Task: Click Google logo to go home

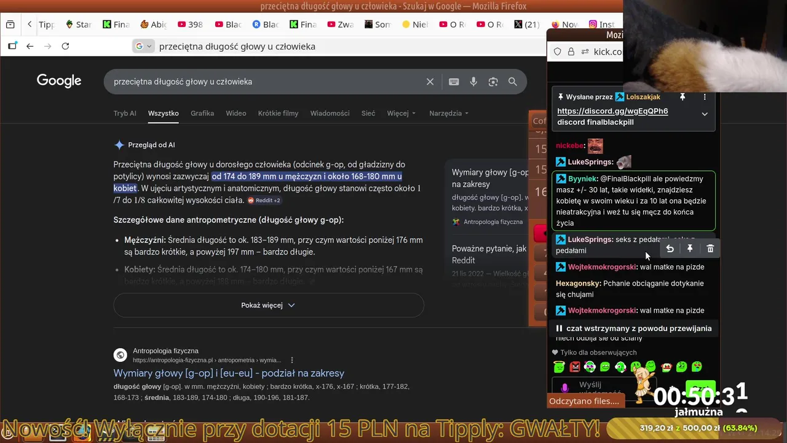Action: click(59, 81)
